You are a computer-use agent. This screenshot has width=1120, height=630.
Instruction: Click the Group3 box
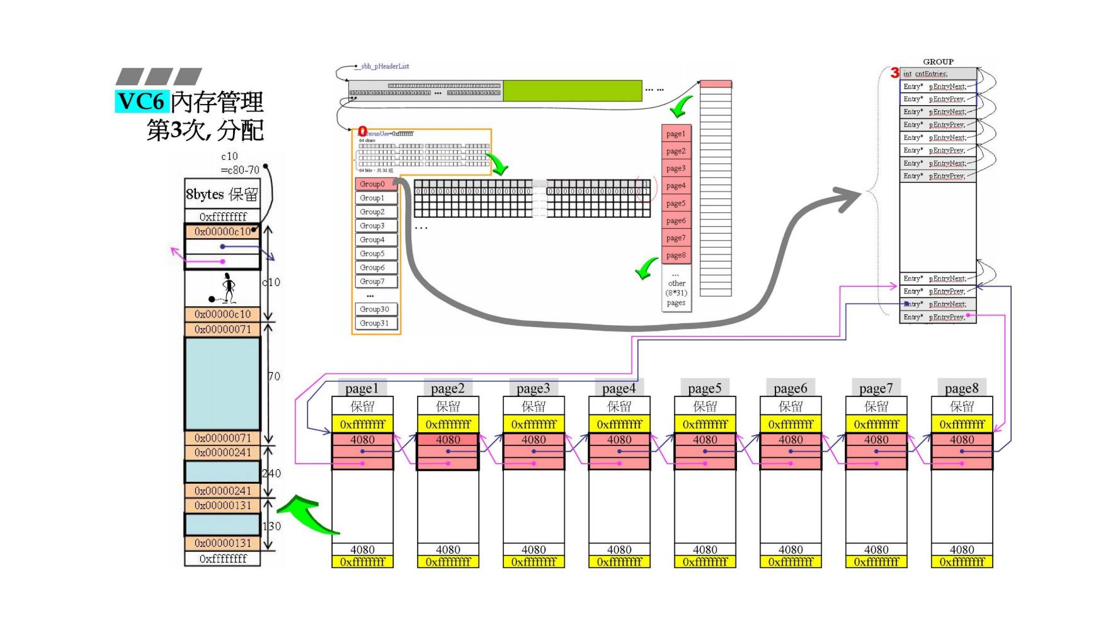point(376,226)
